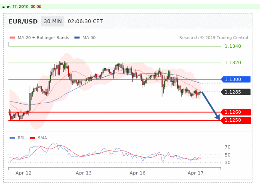Click the 1.1320 resistance level label

coord(233,63)
